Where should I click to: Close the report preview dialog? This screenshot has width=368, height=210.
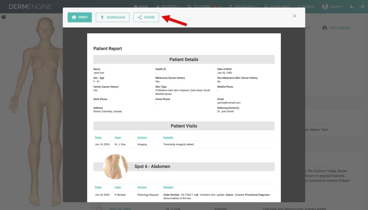(295, 16)
